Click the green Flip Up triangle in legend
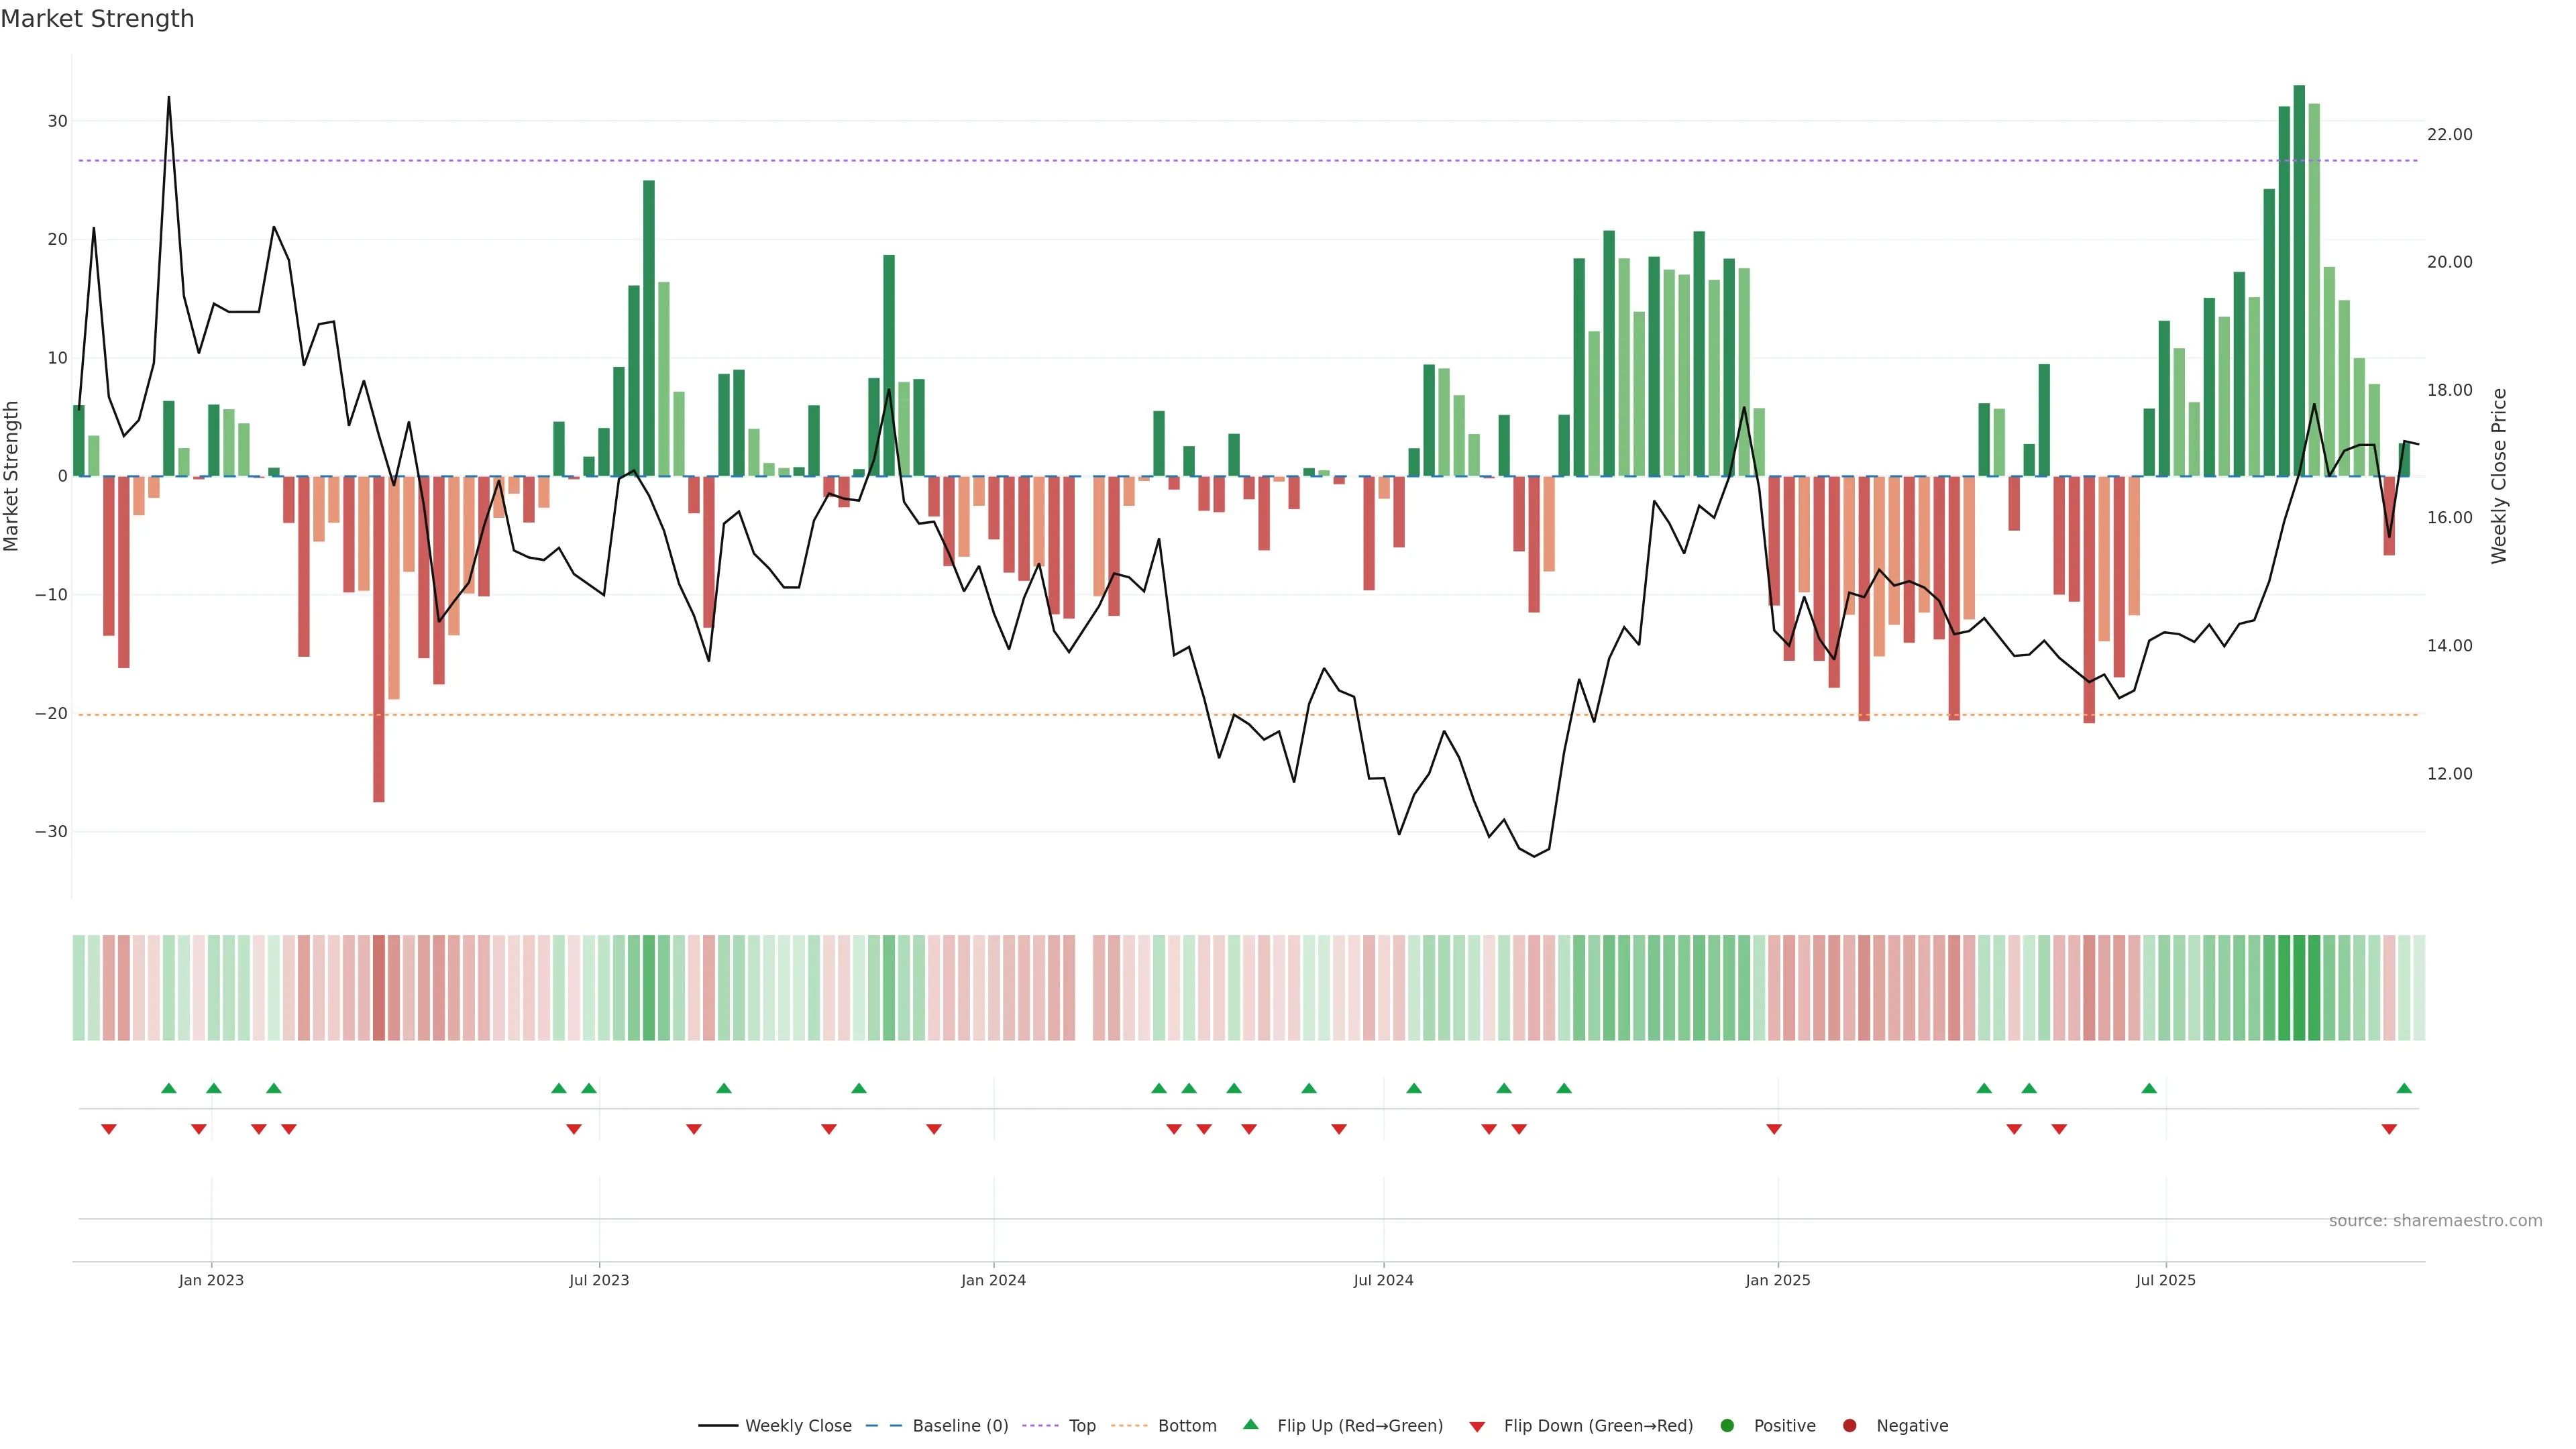 pyautogui.click(x=1250, y=1424)
